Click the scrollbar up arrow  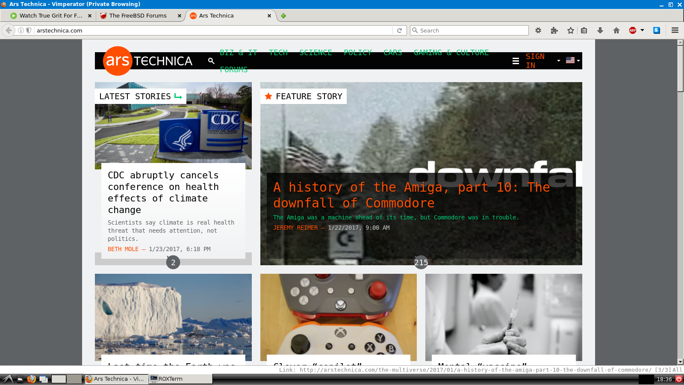pos(681,42)
